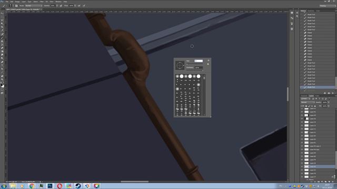The height and width of the screenshot is (189, 337).
Task: Click the brush Hardness input field
Action: [x=199, y=68]
